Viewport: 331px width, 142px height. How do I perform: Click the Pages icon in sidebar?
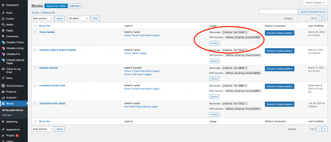coord(3,31)
